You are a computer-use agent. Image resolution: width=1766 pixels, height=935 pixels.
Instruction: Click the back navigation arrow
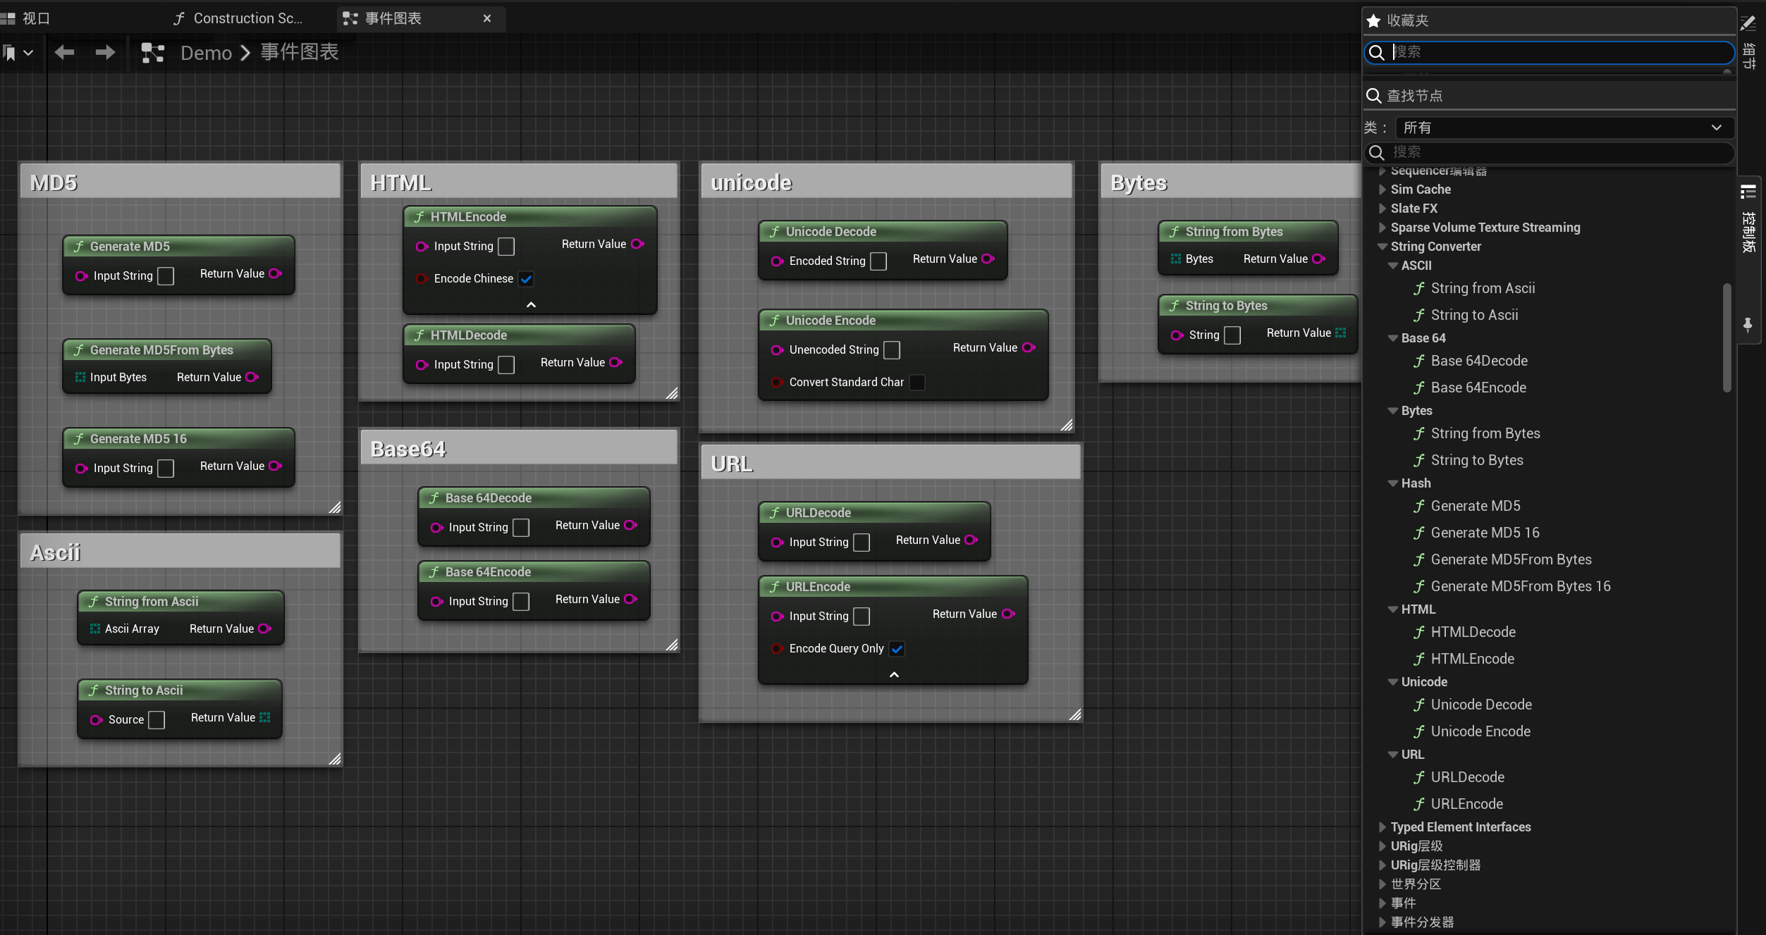65,52
